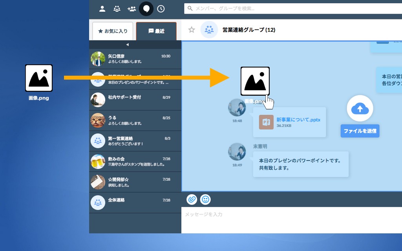The image size is (402, 251).
Task: Open the groups icon in top bar
Action: (x=117, y=9)
